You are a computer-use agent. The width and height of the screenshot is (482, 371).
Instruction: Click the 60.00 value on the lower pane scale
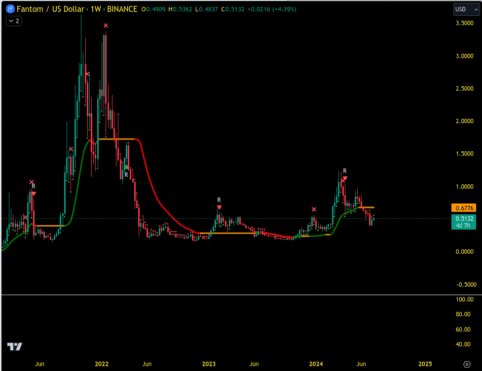click(x=463, y=329)
